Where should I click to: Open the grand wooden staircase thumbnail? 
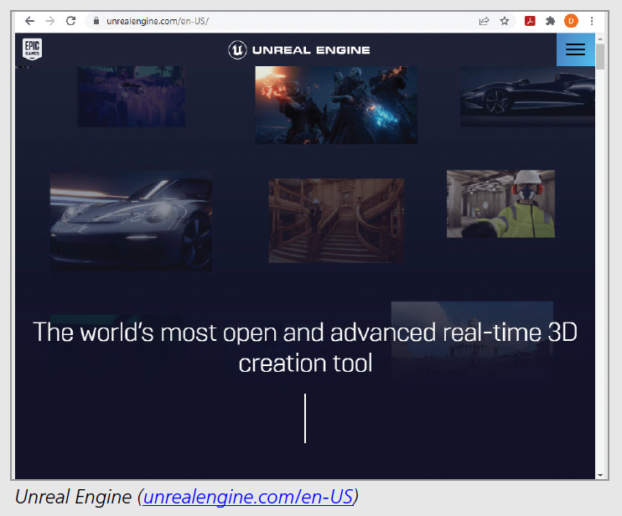pos(336,220)
